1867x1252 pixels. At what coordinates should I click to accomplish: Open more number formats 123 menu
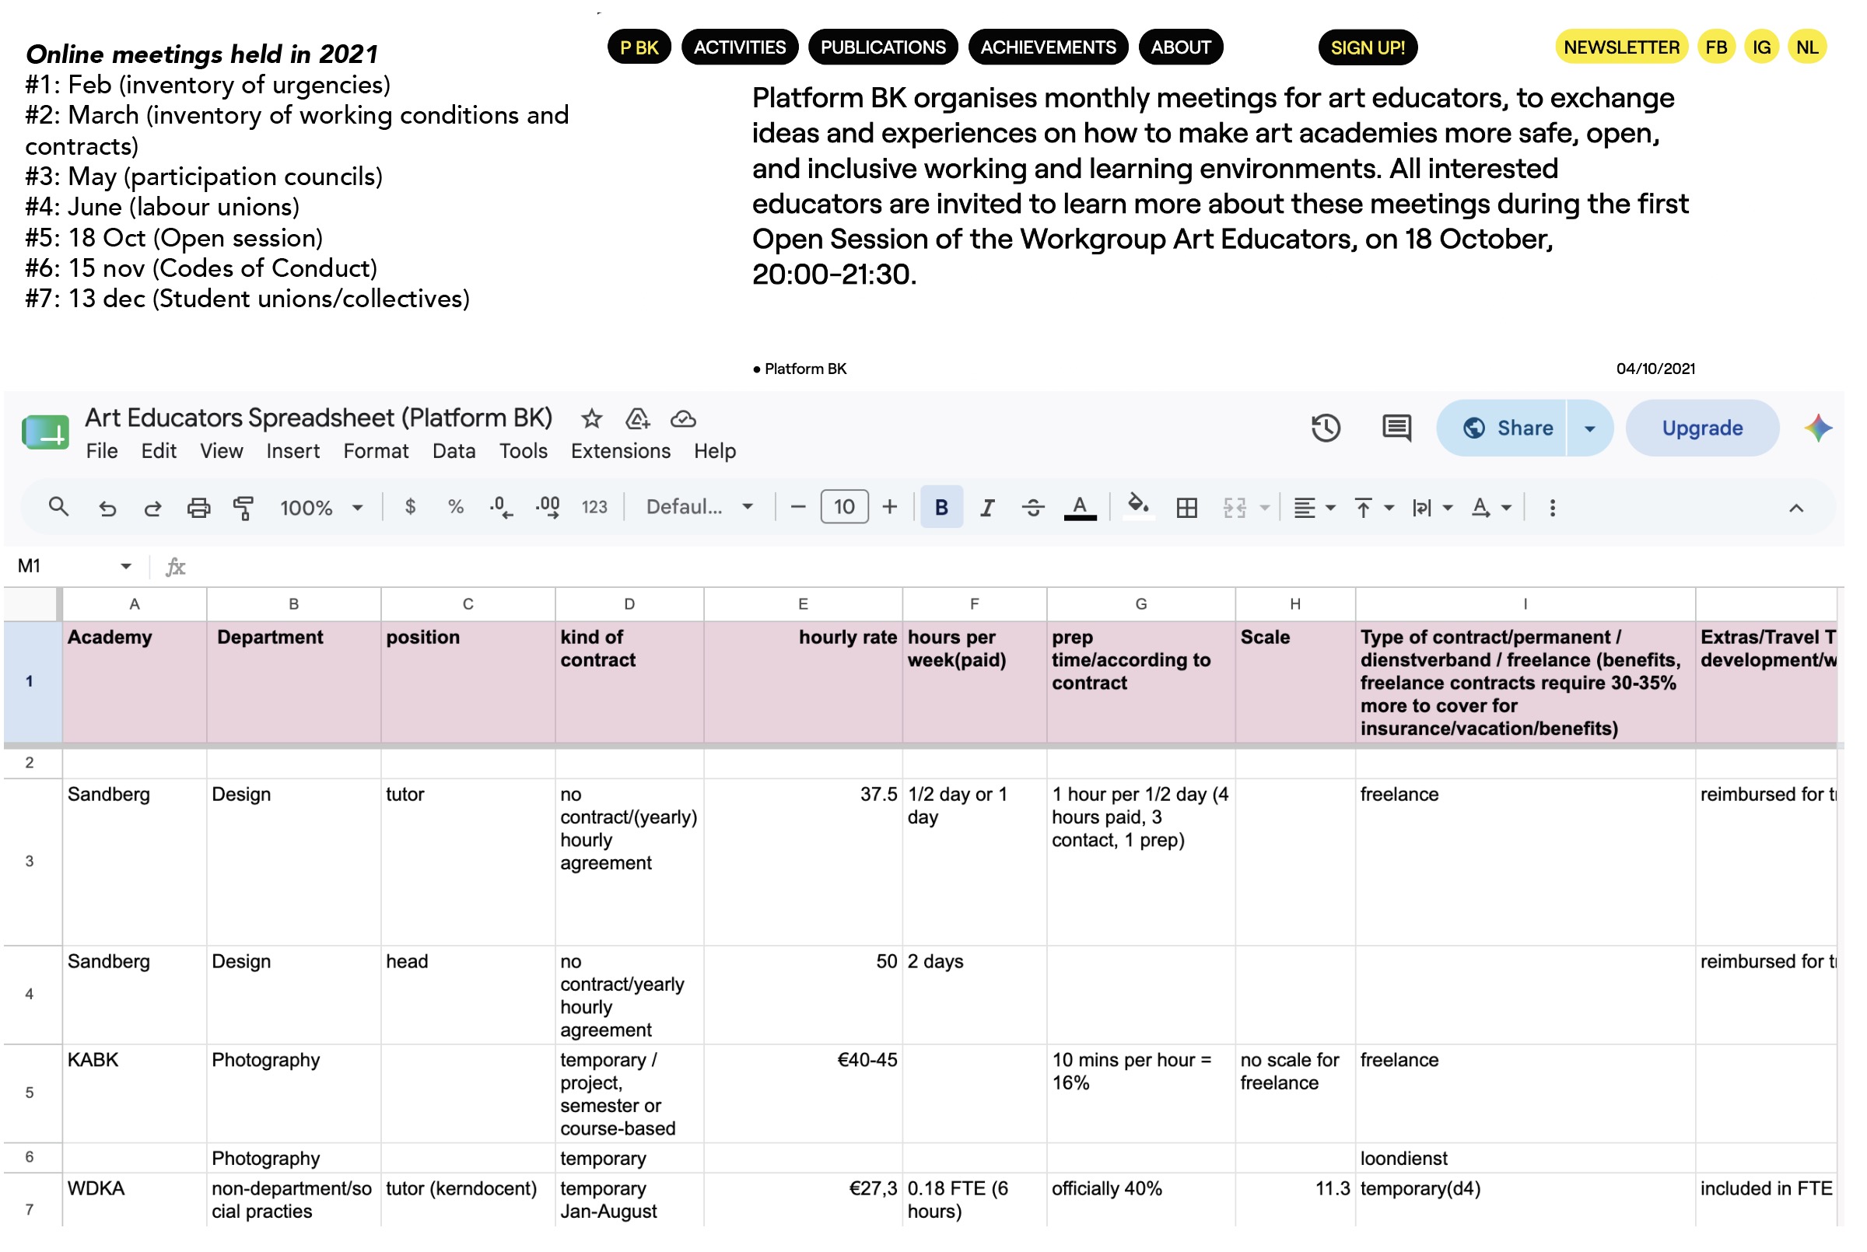pos(594,508)
